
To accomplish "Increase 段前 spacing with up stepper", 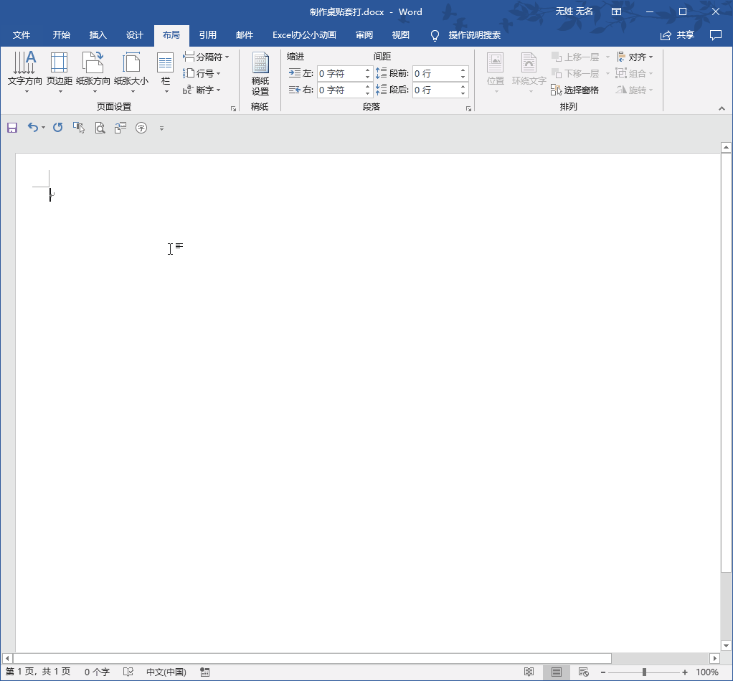I will (x=463, y=70).
